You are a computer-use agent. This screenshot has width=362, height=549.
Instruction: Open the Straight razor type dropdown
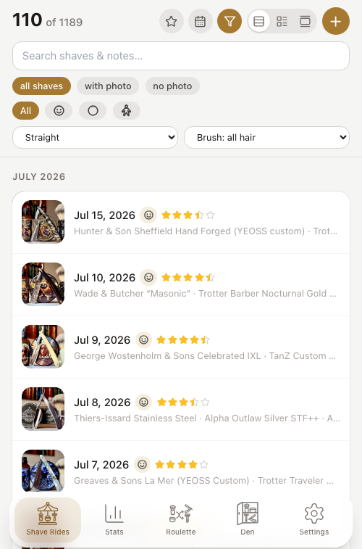95,138
